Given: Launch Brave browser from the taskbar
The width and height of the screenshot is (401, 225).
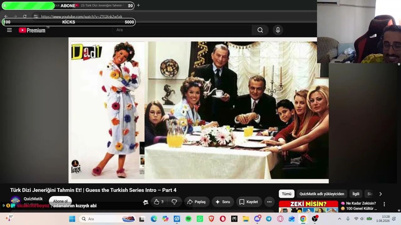Looking at the screenshot, I should 211,219.
